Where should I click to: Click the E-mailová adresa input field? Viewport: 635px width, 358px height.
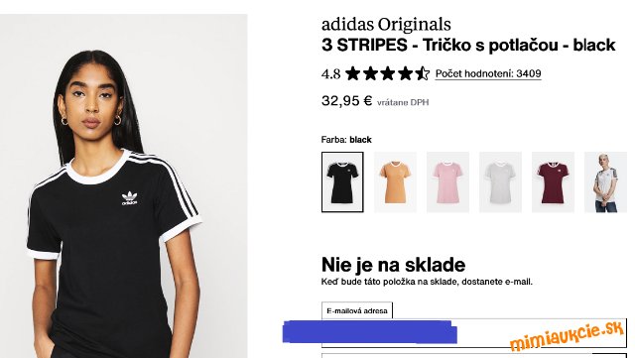(x=474, y=333)
